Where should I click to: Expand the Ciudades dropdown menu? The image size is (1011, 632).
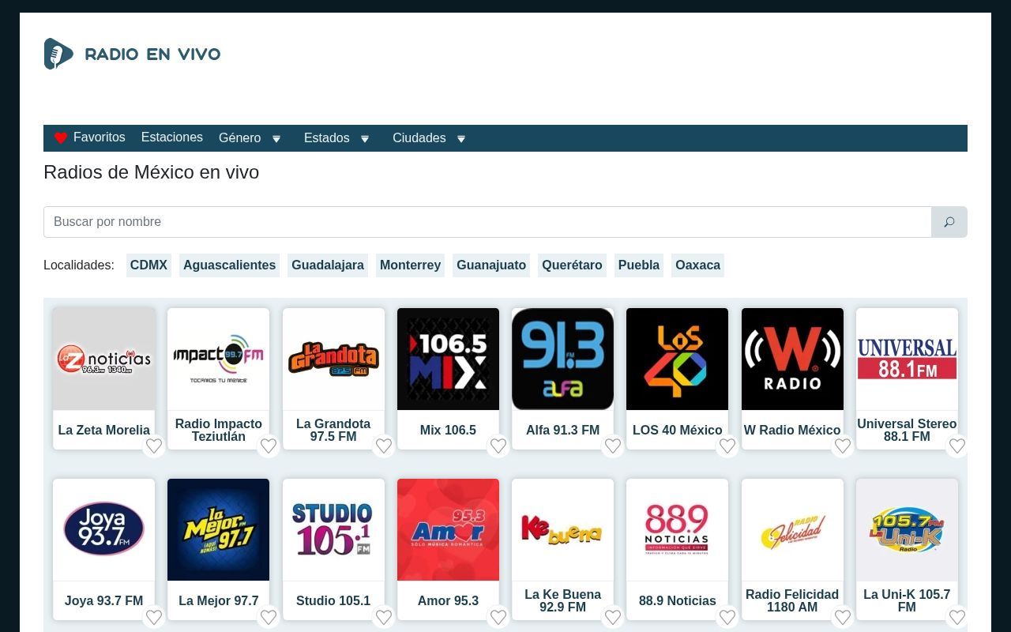430,138
